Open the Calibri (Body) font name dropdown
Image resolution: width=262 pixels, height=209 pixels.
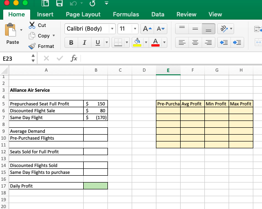click(x=112, y=29)
